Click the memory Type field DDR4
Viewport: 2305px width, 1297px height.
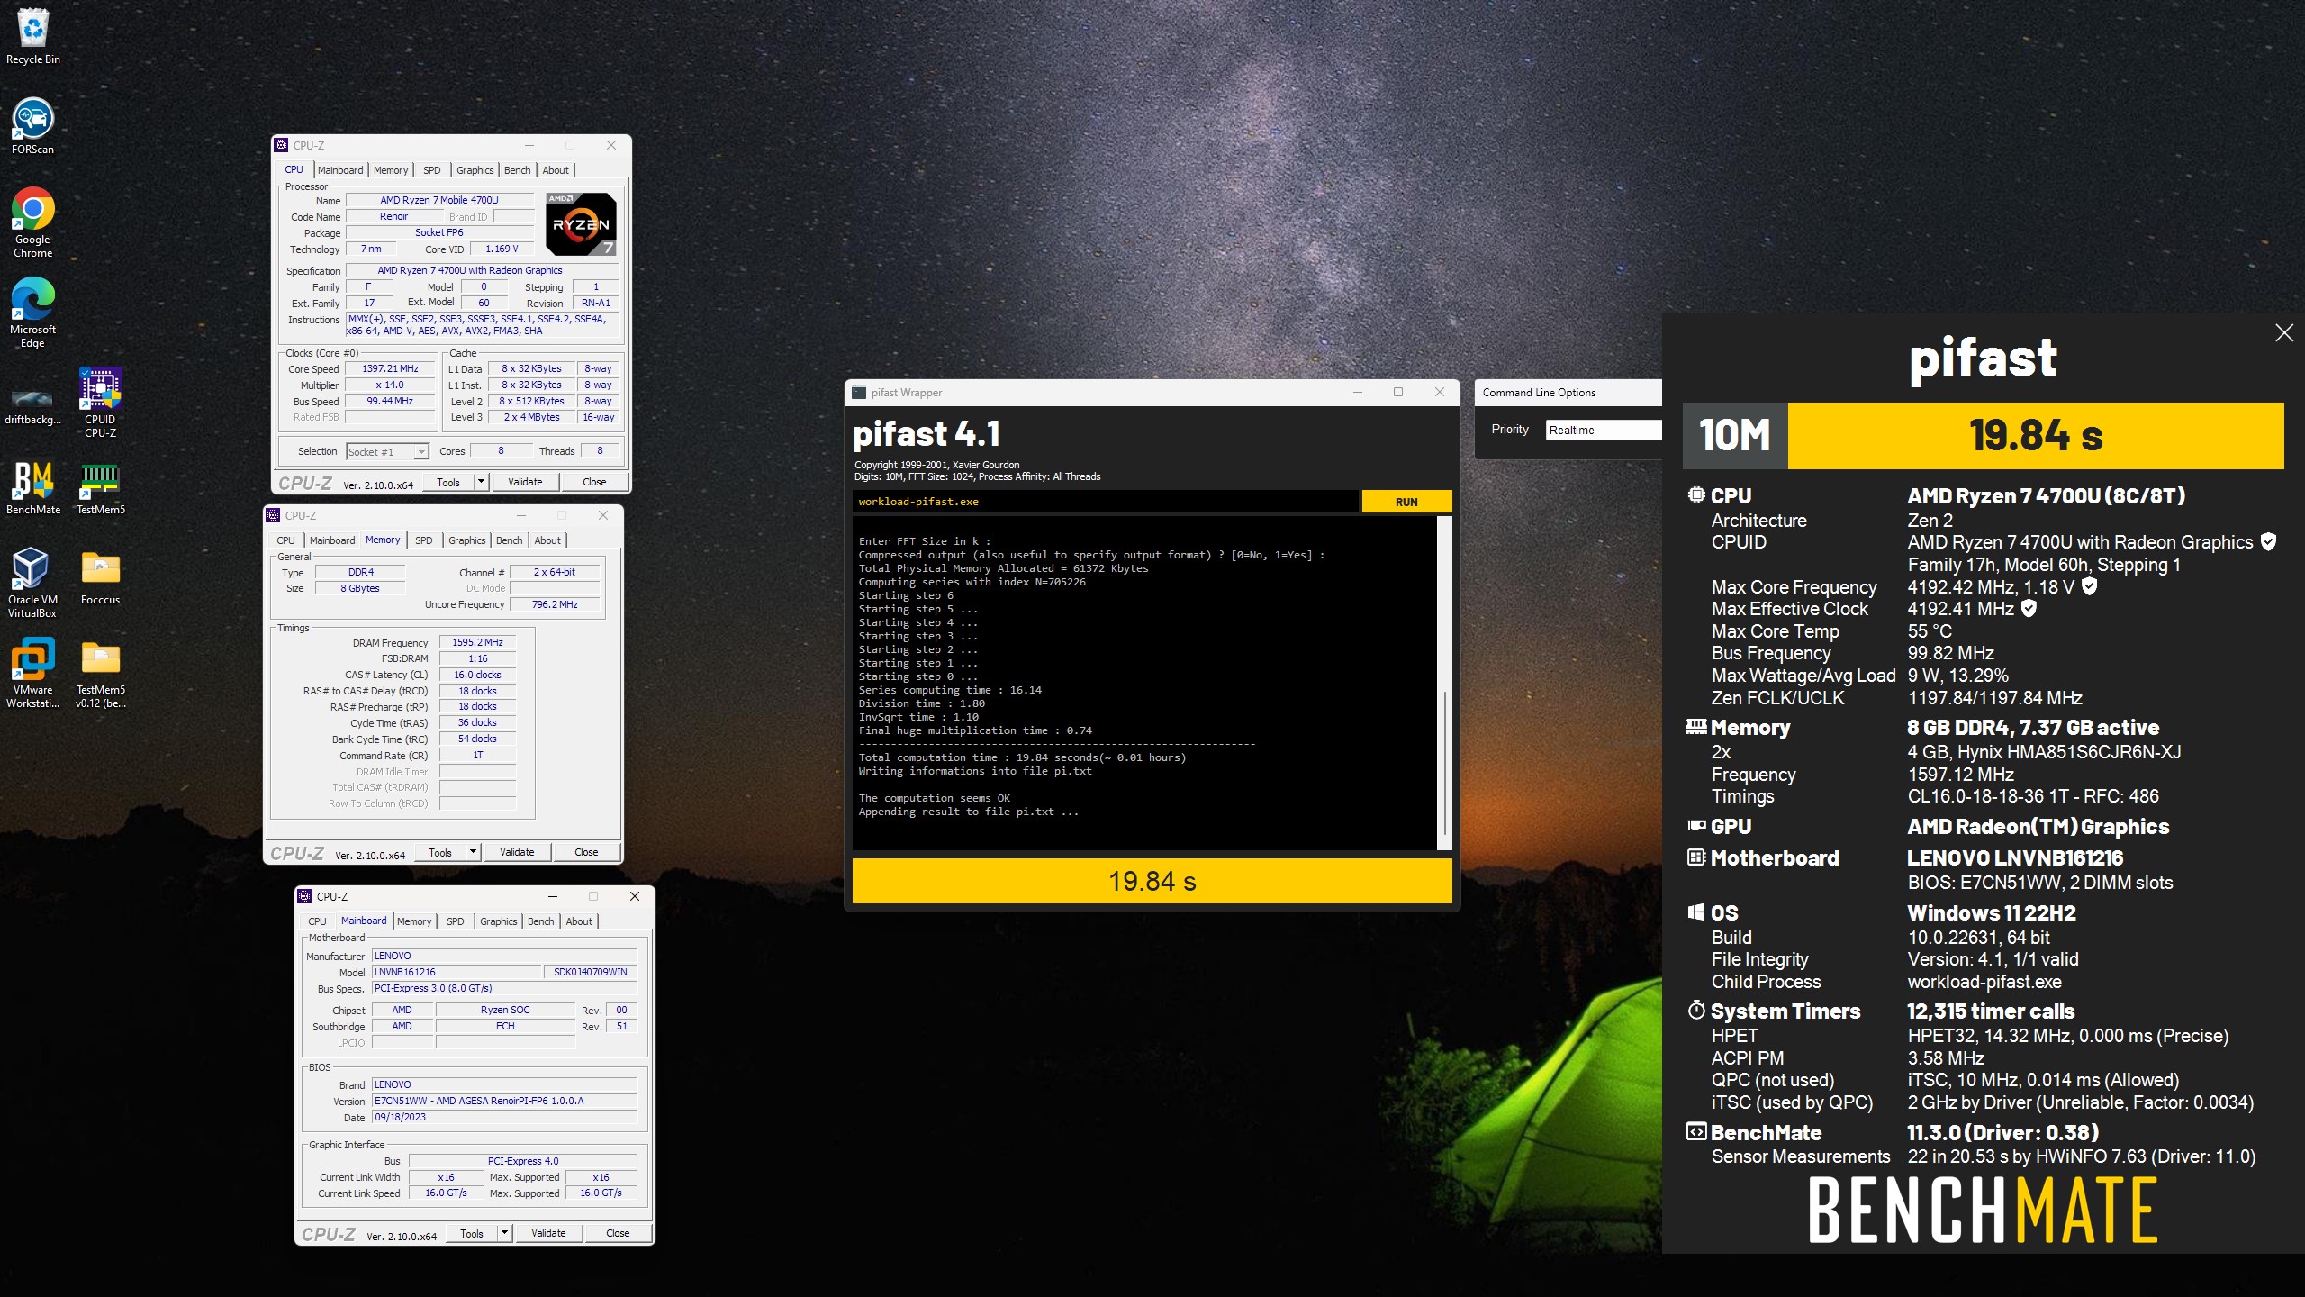[361, 572]
